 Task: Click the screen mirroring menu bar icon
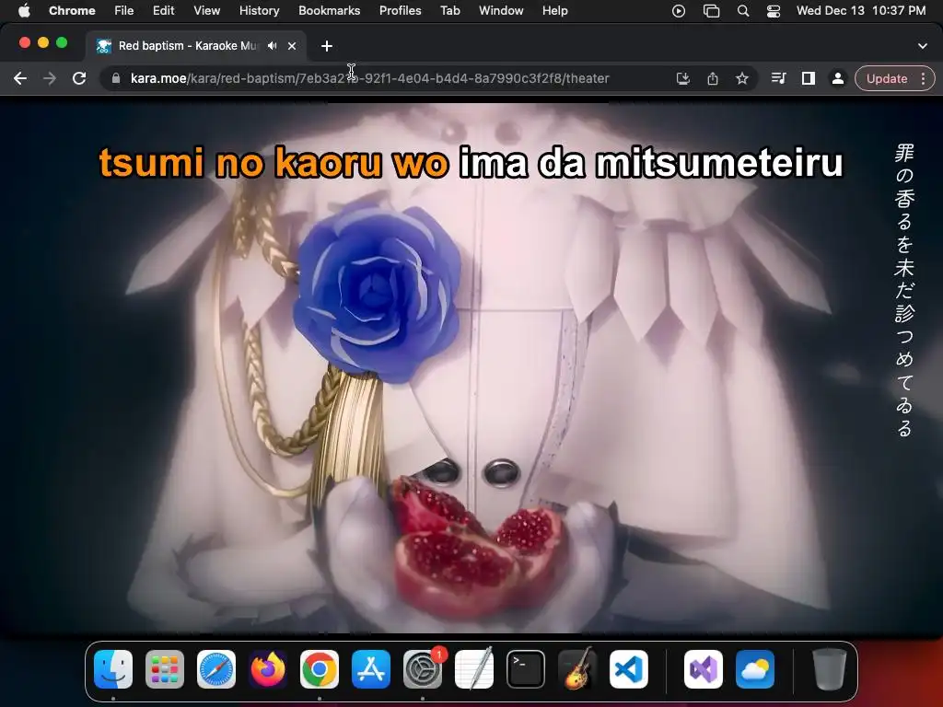tap(712, 11)
